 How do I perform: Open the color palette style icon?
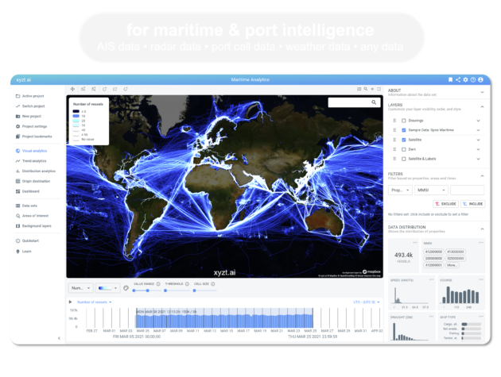coord(126,288)
